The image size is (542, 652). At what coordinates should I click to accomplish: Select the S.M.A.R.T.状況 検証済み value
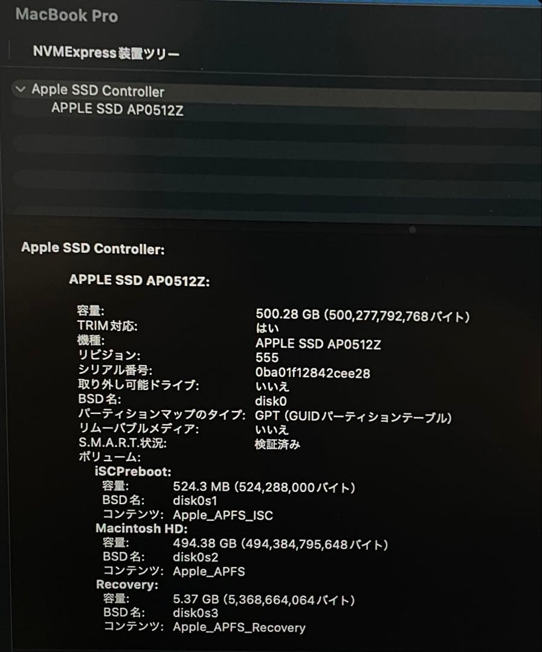(278, 444)
